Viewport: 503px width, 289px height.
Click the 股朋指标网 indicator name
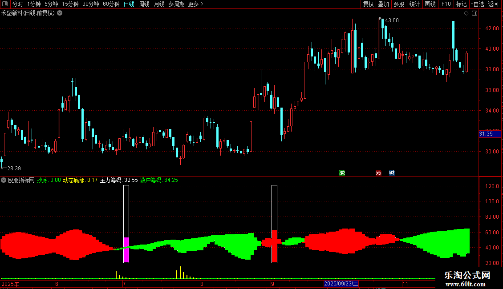coord(21,180)
